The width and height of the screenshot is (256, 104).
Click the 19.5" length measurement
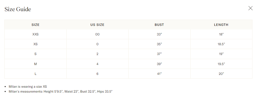click(221, 64)
